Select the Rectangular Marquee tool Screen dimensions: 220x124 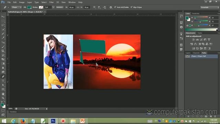tap(3, 21)
